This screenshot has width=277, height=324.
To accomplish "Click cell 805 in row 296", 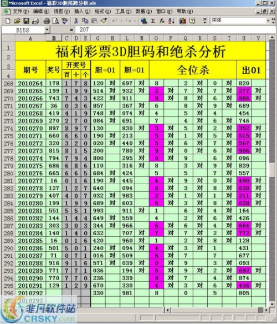I will coord(244,293).
